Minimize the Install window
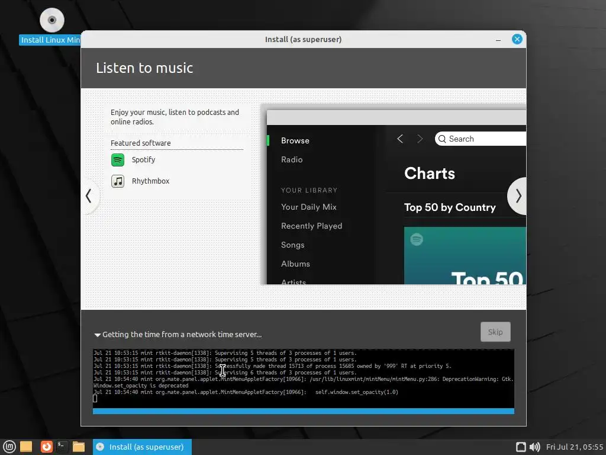The image size is (606, 455). point(498,40)
